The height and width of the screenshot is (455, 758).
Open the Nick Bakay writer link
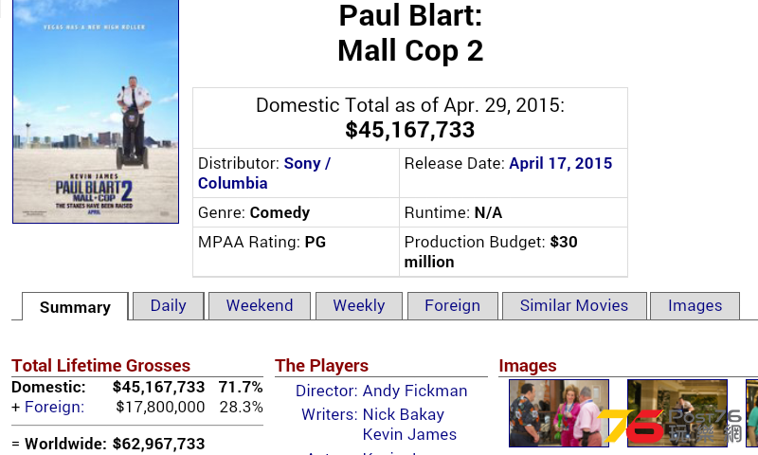click(404, 414)
